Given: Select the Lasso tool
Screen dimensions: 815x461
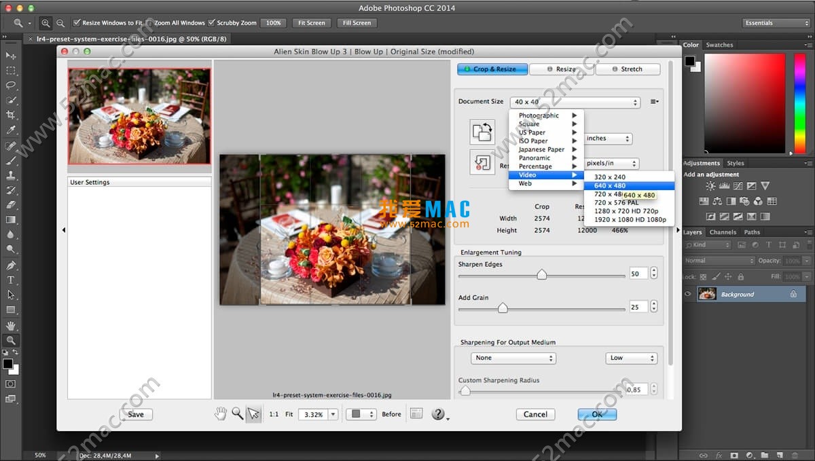Looking at the screenshot, I should coord(11,86).
